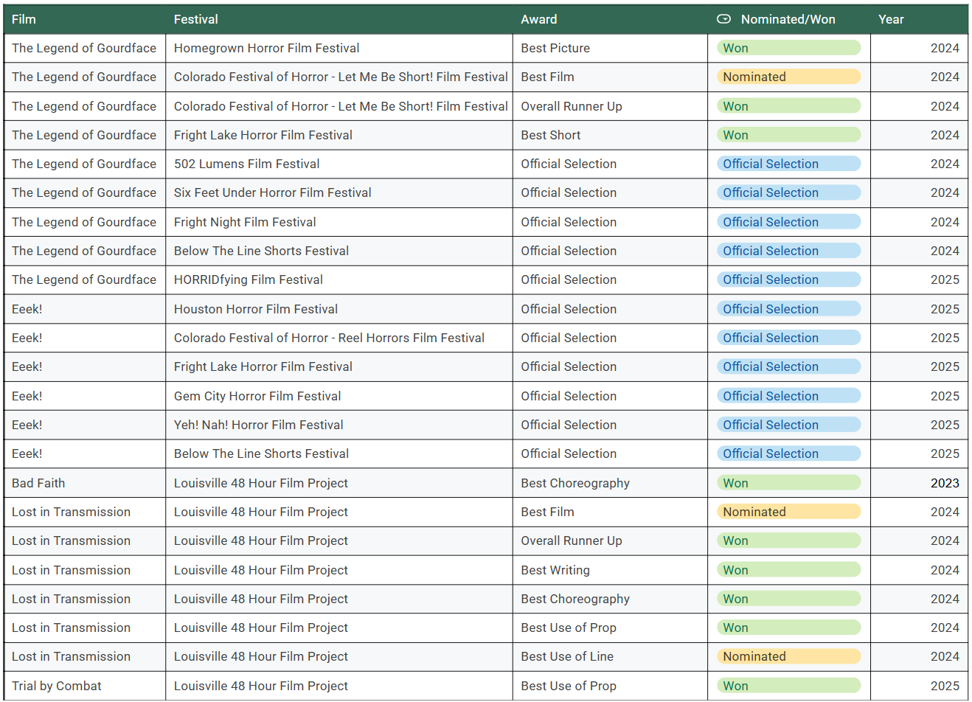This screenshot has width=972, height=702.
Task: Open the Won chip in Homegrown Horror row
Action: 788,48
